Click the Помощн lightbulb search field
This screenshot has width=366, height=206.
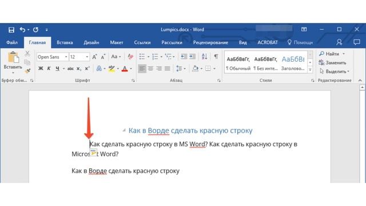(300, 42)
